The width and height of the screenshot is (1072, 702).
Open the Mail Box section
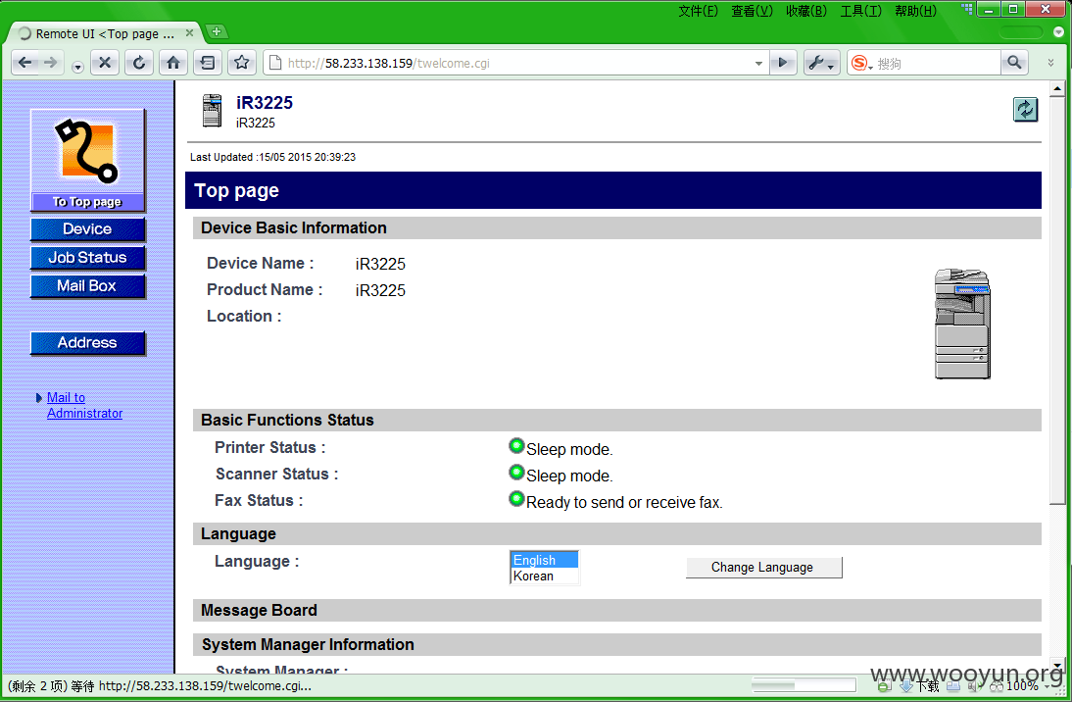87,286
